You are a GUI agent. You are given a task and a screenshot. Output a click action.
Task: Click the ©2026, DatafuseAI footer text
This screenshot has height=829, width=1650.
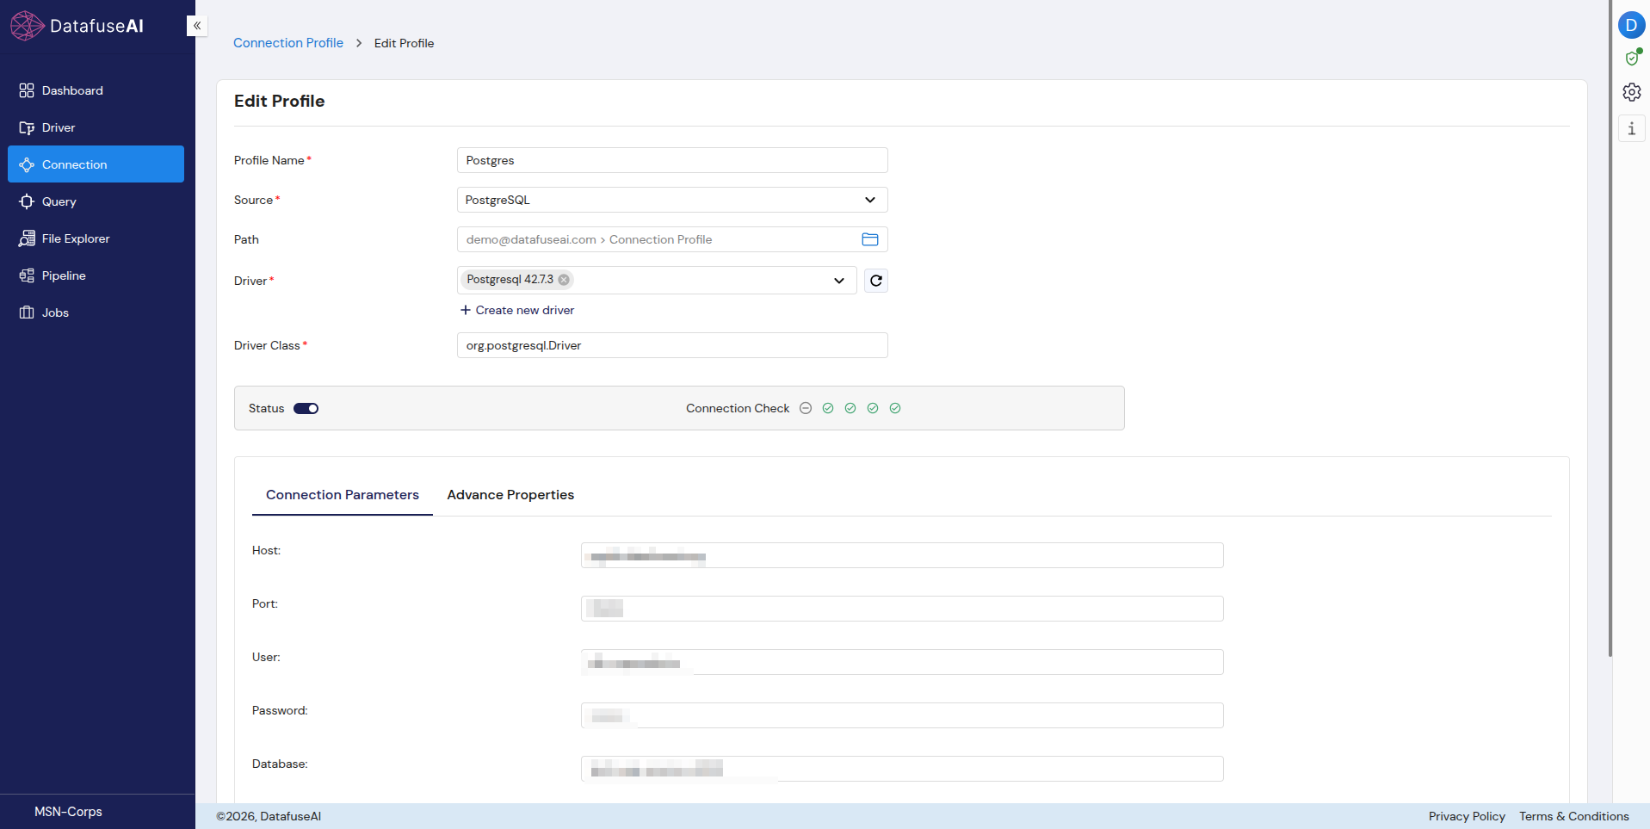[269, 816]
